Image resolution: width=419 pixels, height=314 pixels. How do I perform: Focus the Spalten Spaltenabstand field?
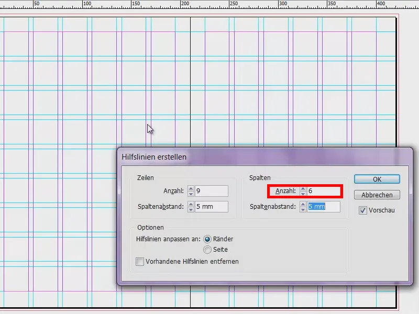[x=323, y=206]
